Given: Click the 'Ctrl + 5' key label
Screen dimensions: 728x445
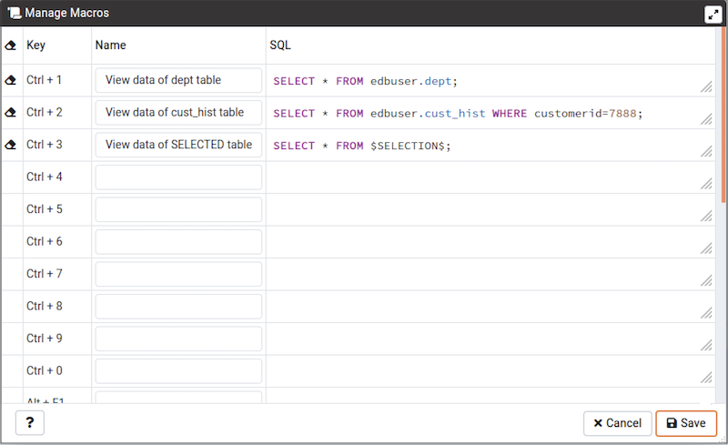Looking at the screenshot, I should point(44,209).
